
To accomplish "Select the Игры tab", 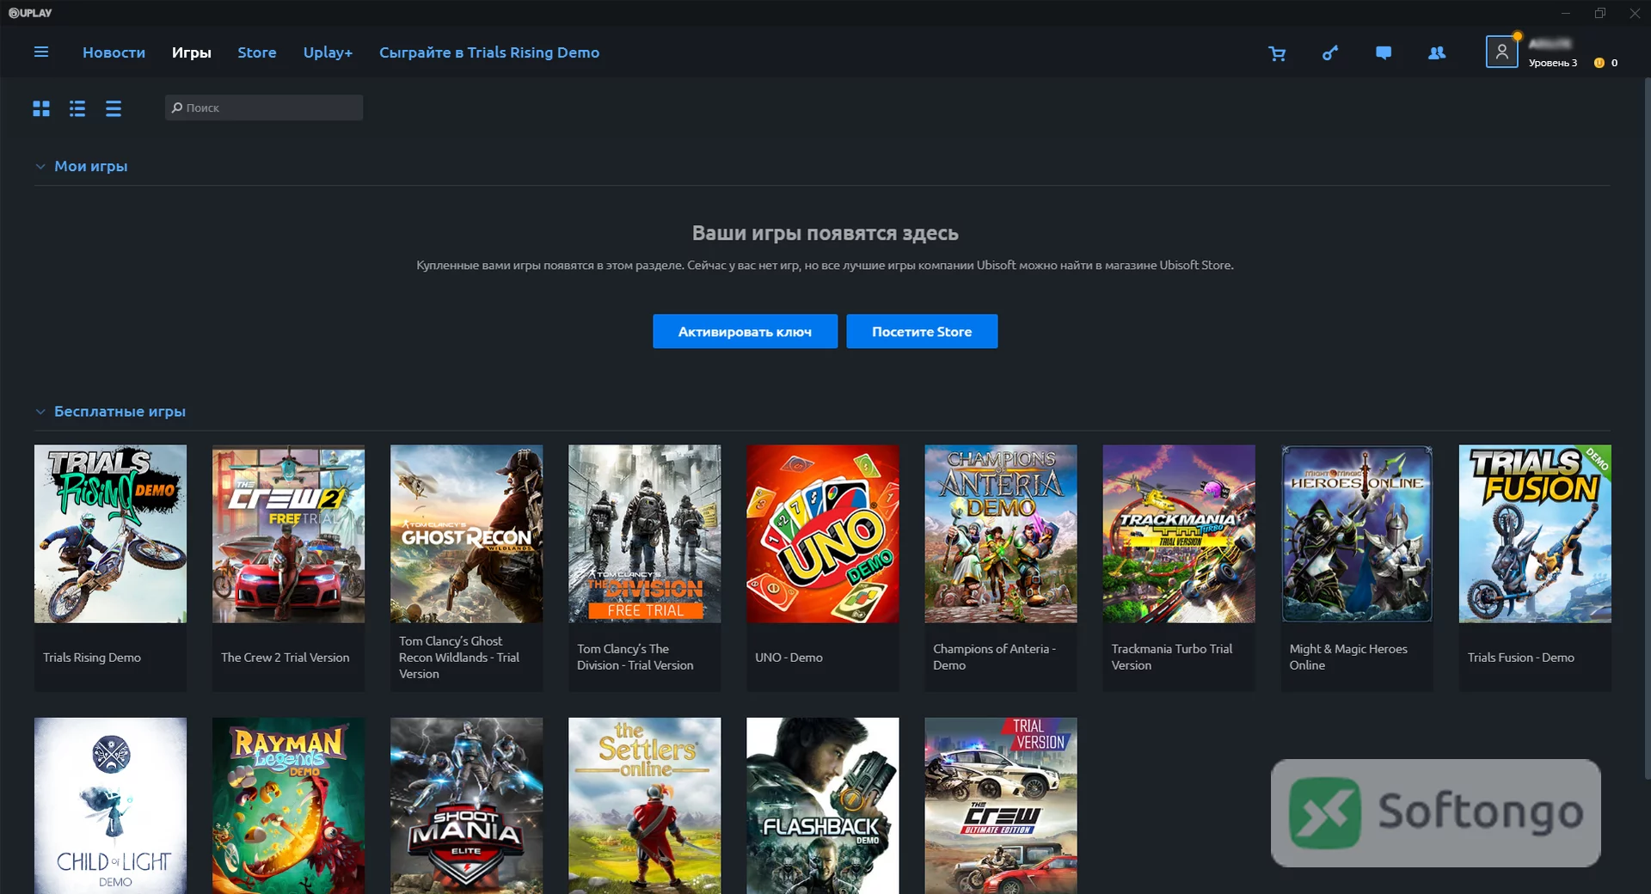I will coord(192,52).
